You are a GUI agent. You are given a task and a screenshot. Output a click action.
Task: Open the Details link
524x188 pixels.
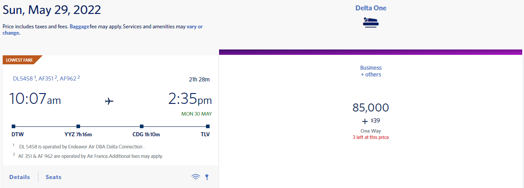(x=19, y=177)
